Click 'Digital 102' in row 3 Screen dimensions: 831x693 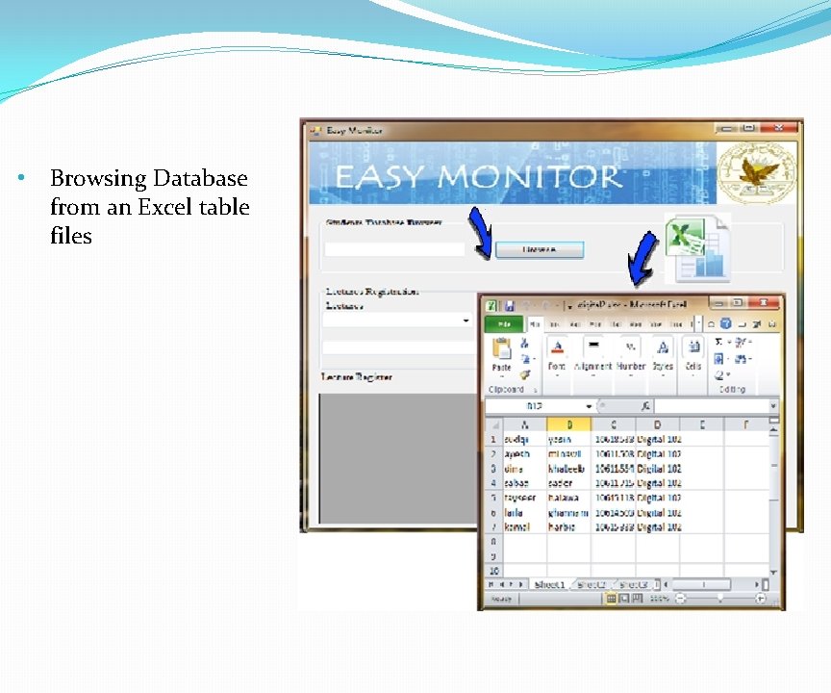(x=659, y=469)
